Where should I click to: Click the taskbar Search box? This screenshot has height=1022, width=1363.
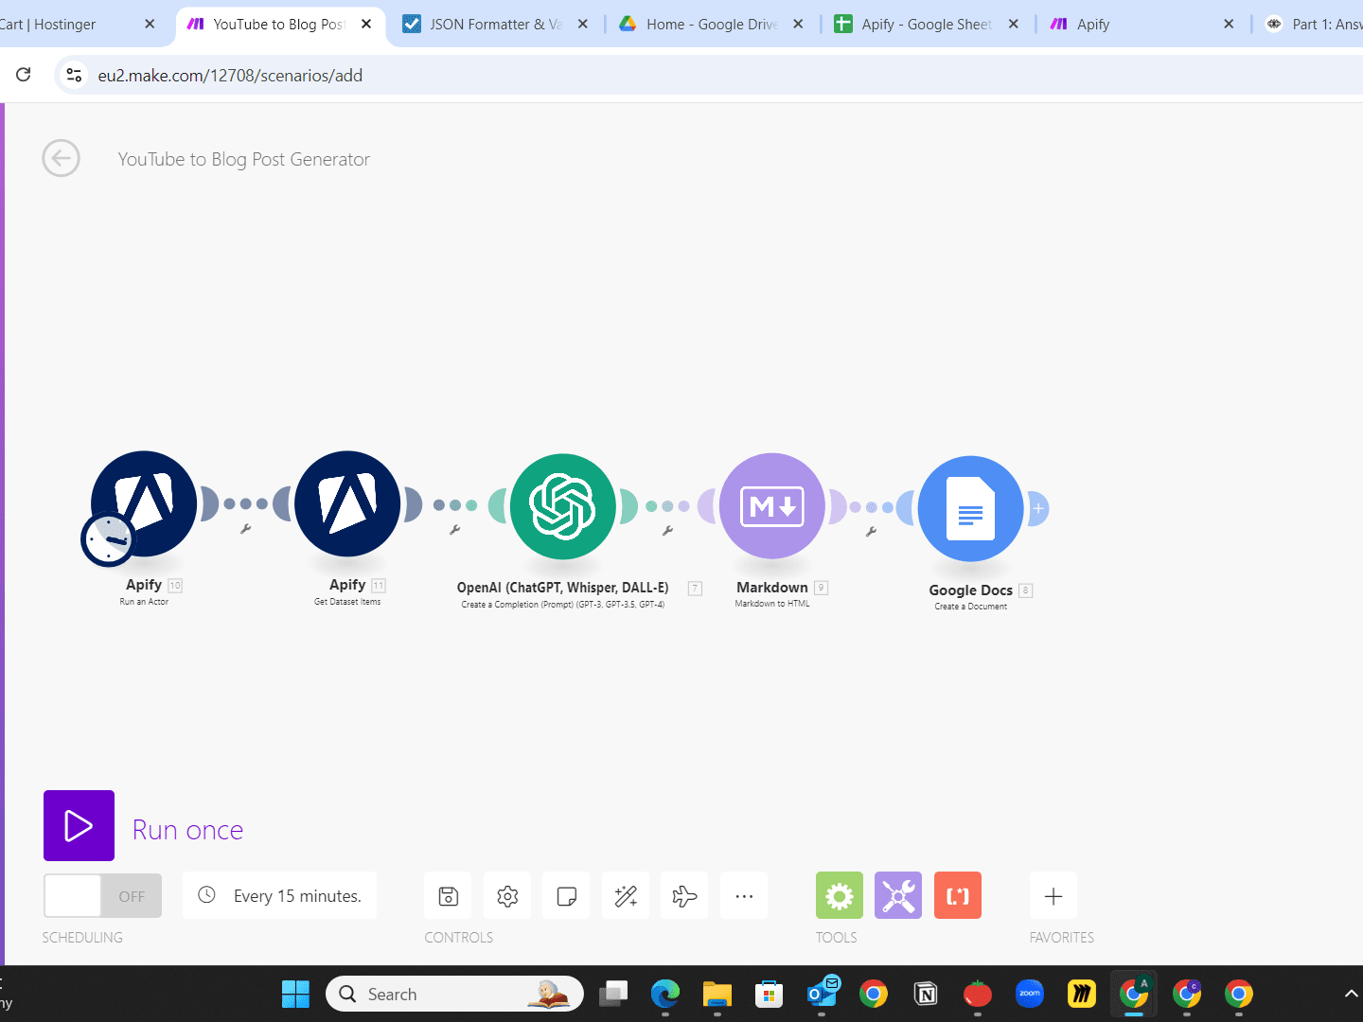tap(454, 994)
